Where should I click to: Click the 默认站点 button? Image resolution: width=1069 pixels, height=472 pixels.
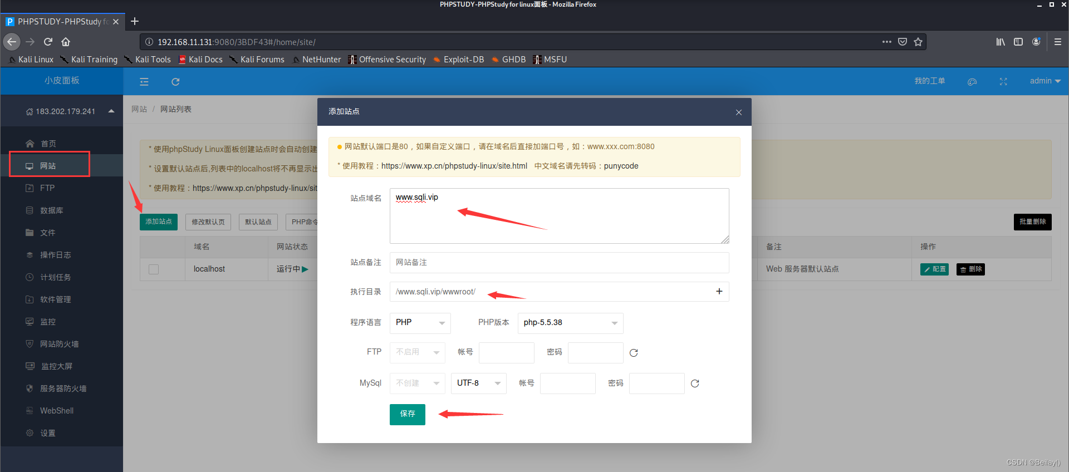(258, 222)
